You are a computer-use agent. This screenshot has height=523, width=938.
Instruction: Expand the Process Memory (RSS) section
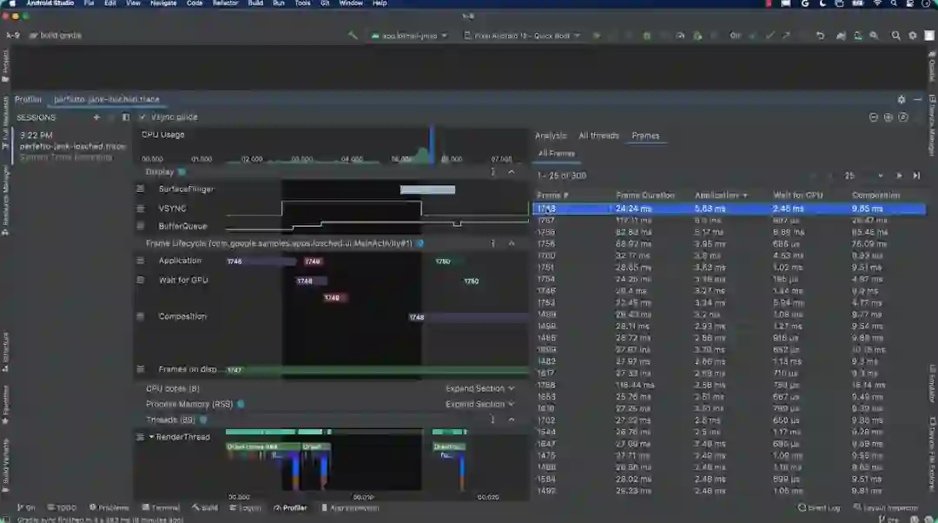coord(479,404)
